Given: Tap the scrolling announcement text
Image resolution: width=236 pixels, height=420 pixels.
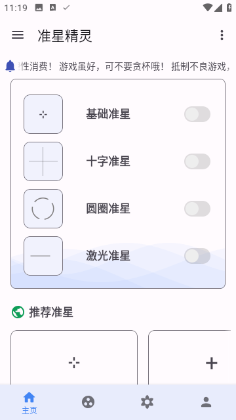Looking at the screenshot, I should point(125,66).
